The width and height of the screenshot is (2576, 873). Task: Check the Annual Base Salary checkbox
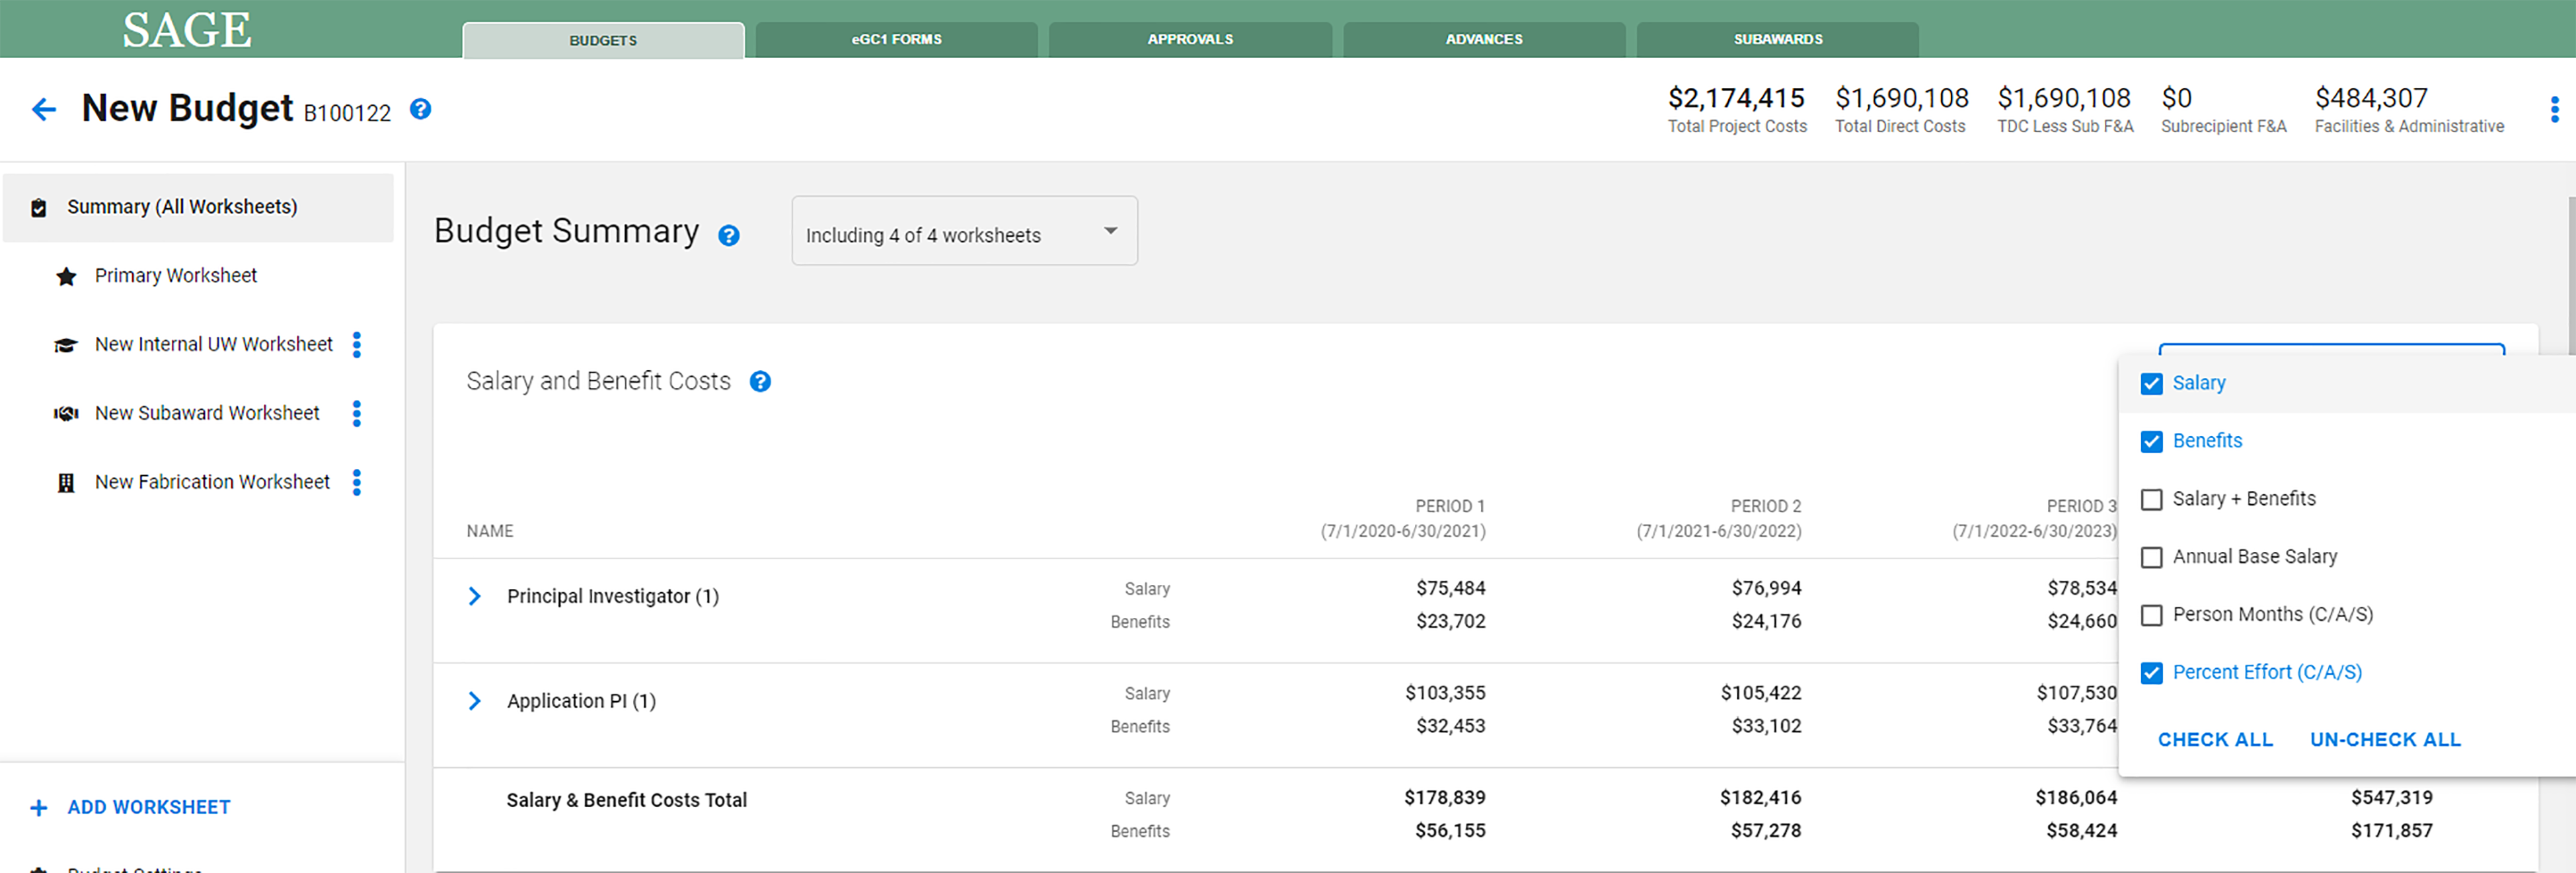2152,558
